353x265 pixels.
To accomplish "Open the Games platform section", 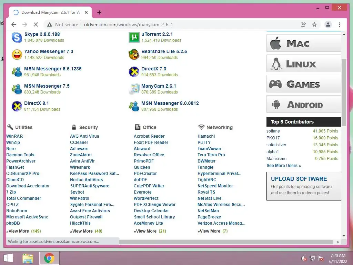I will (304, 84).
